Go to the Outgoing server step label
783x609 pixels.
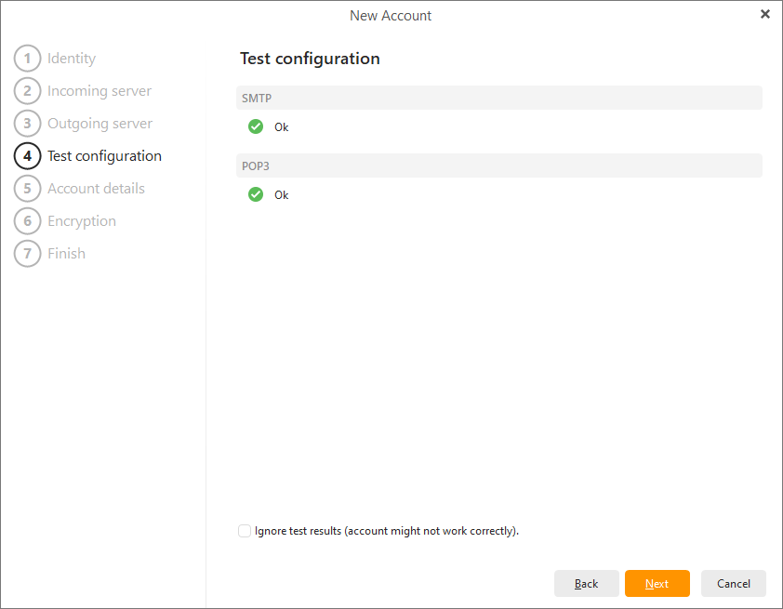click(x=100, y=124)
